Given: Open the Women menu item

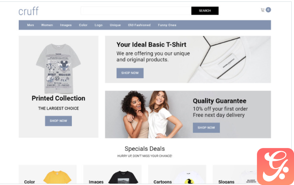Looking at the screenshot, I should pyautogui.click(x=47, y=25).
